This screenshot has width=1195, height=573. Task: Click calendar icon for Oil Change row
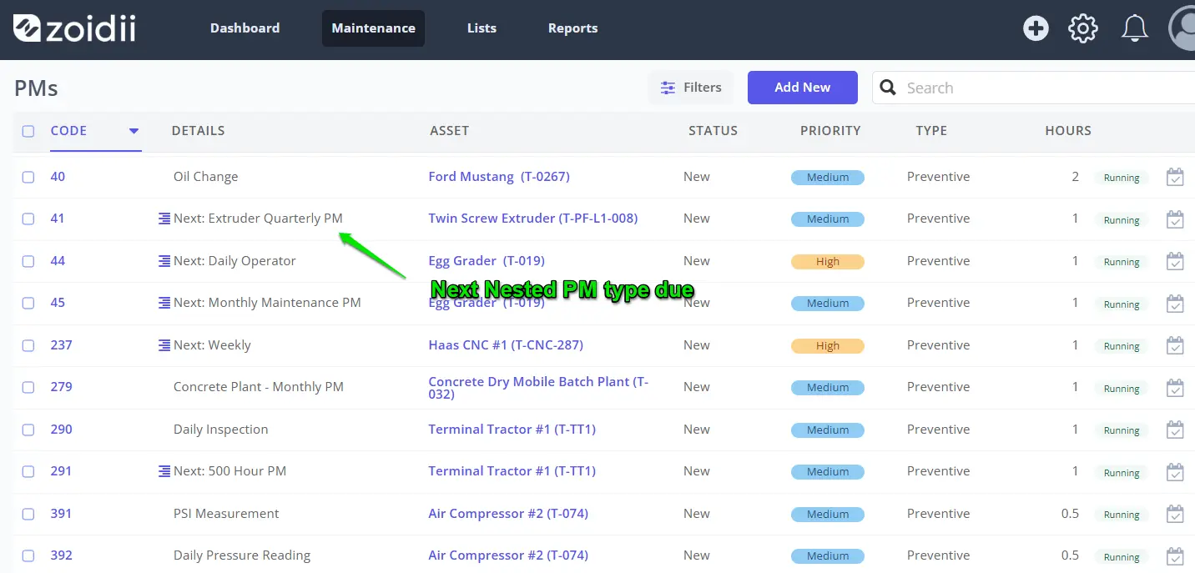coord(1175,177)
